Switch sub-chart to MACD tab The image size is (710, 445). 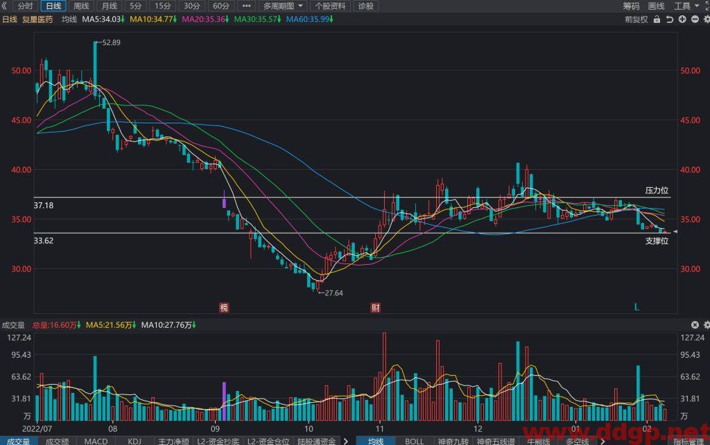coord(96,441)
